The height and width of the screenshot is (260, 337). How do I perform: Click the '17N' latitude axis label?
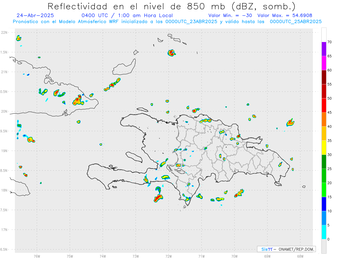4,230
